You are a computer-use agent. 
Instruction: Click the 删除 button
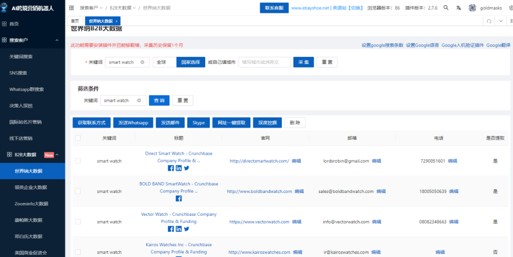pos(295,123)
